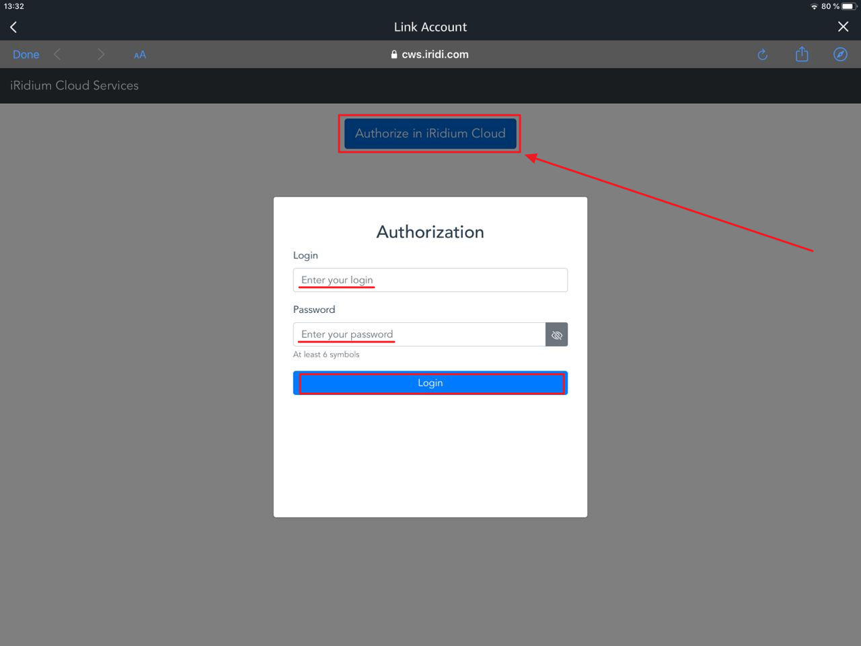Open the AA text size menu

(x=140, y=55)
